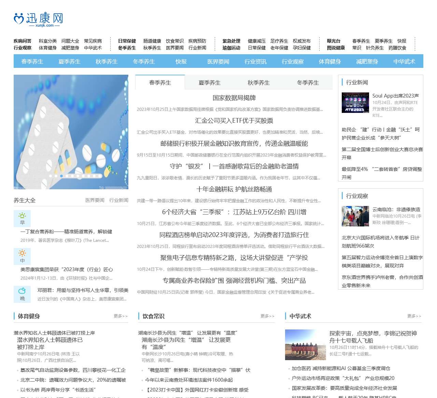
Task: Open 中华武术 in the blue navigation bar
Action: pyautogui.click(x=404, y=61)
